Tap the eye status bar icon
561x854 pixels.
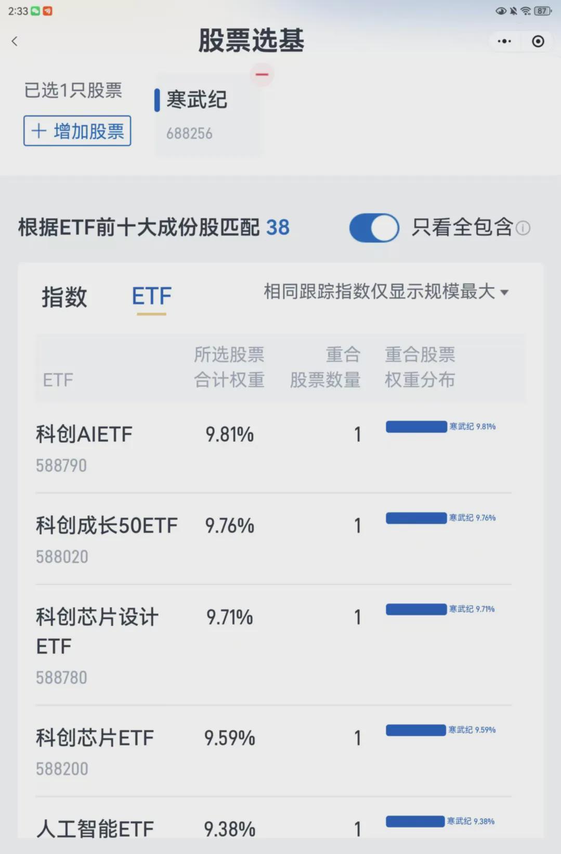coord(500,11)
